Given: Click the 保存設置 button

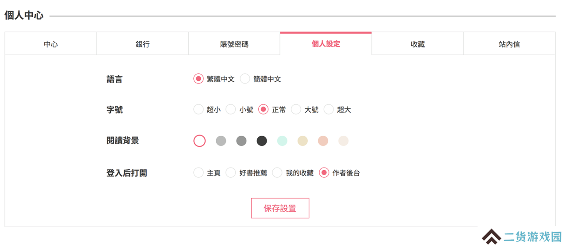Looking at the screenshot, I should tap(280, 208).
